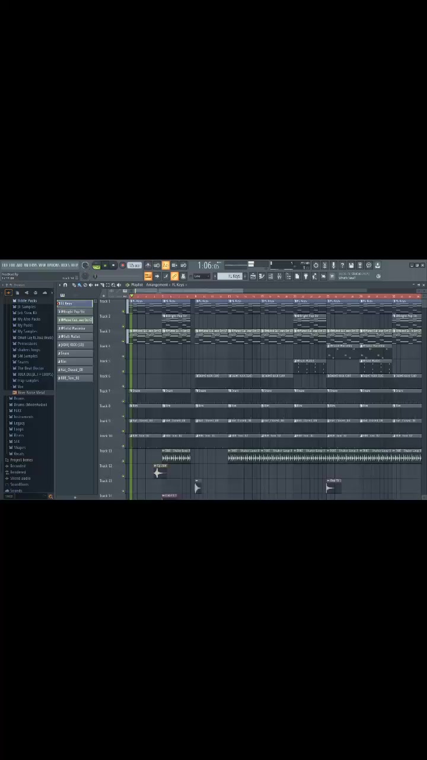Viewport: 427px width, 760px height.
Task: Click the Record button in transport
Action: [122, 265]
